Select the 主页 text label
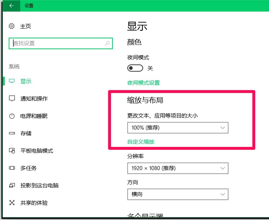The width and height of the screenshot is (269, 220). (x=26, y=26)
